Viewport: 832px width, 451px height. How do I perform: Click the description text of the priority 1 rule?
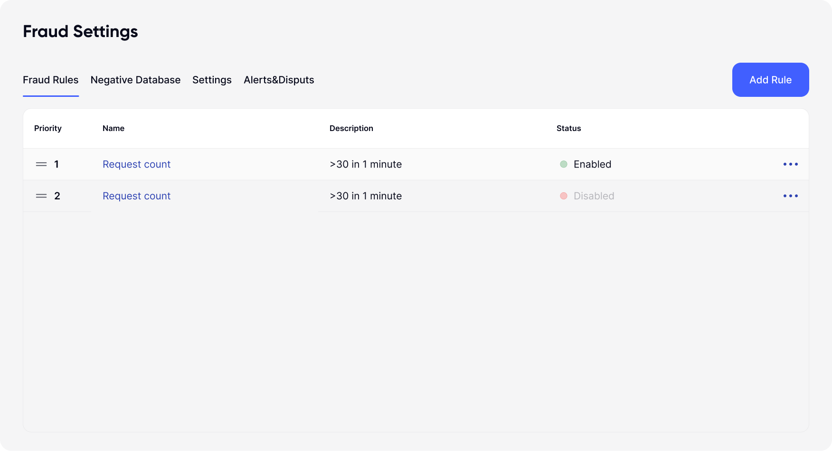[366, 164]
